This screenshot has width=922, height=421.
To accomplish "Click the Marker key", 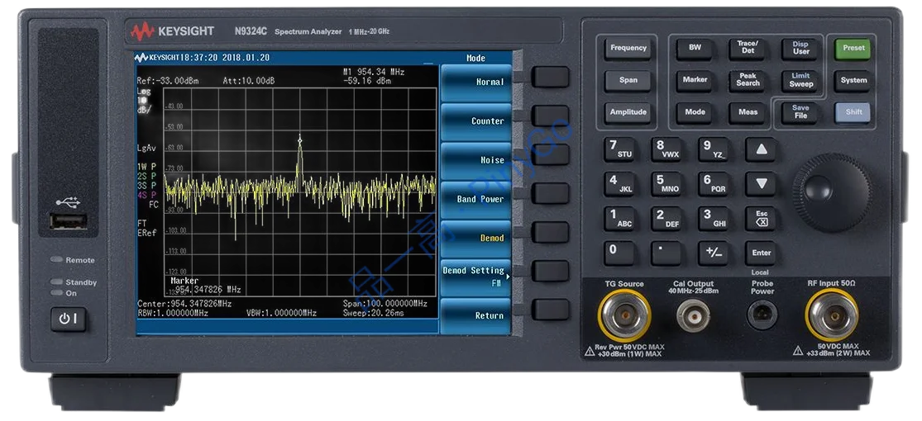I will [x=695, y=80].
